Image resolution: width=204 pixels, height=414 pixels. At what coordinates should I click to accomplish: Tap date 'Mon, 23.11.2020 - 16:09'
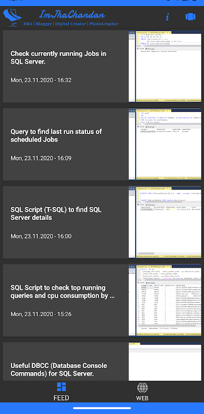click(x=41, y=158)
